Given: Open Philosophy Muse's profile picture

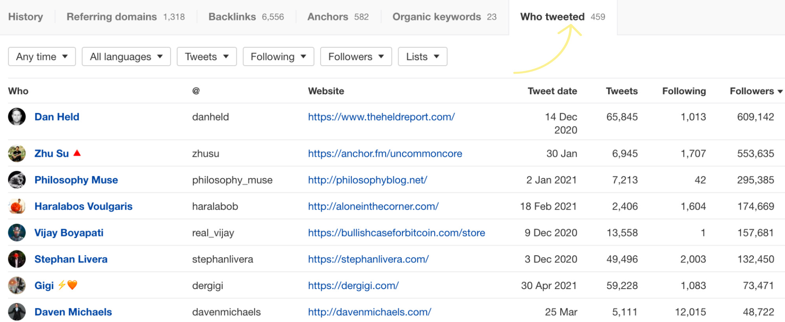Looking at the screenshot, I should 16,179.
